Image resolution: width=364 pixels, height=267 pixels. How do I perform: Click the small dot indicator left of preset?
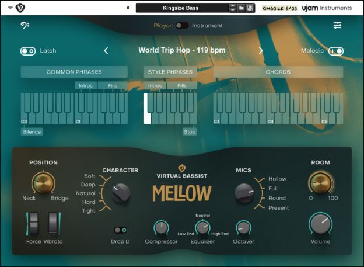point(128,8)
